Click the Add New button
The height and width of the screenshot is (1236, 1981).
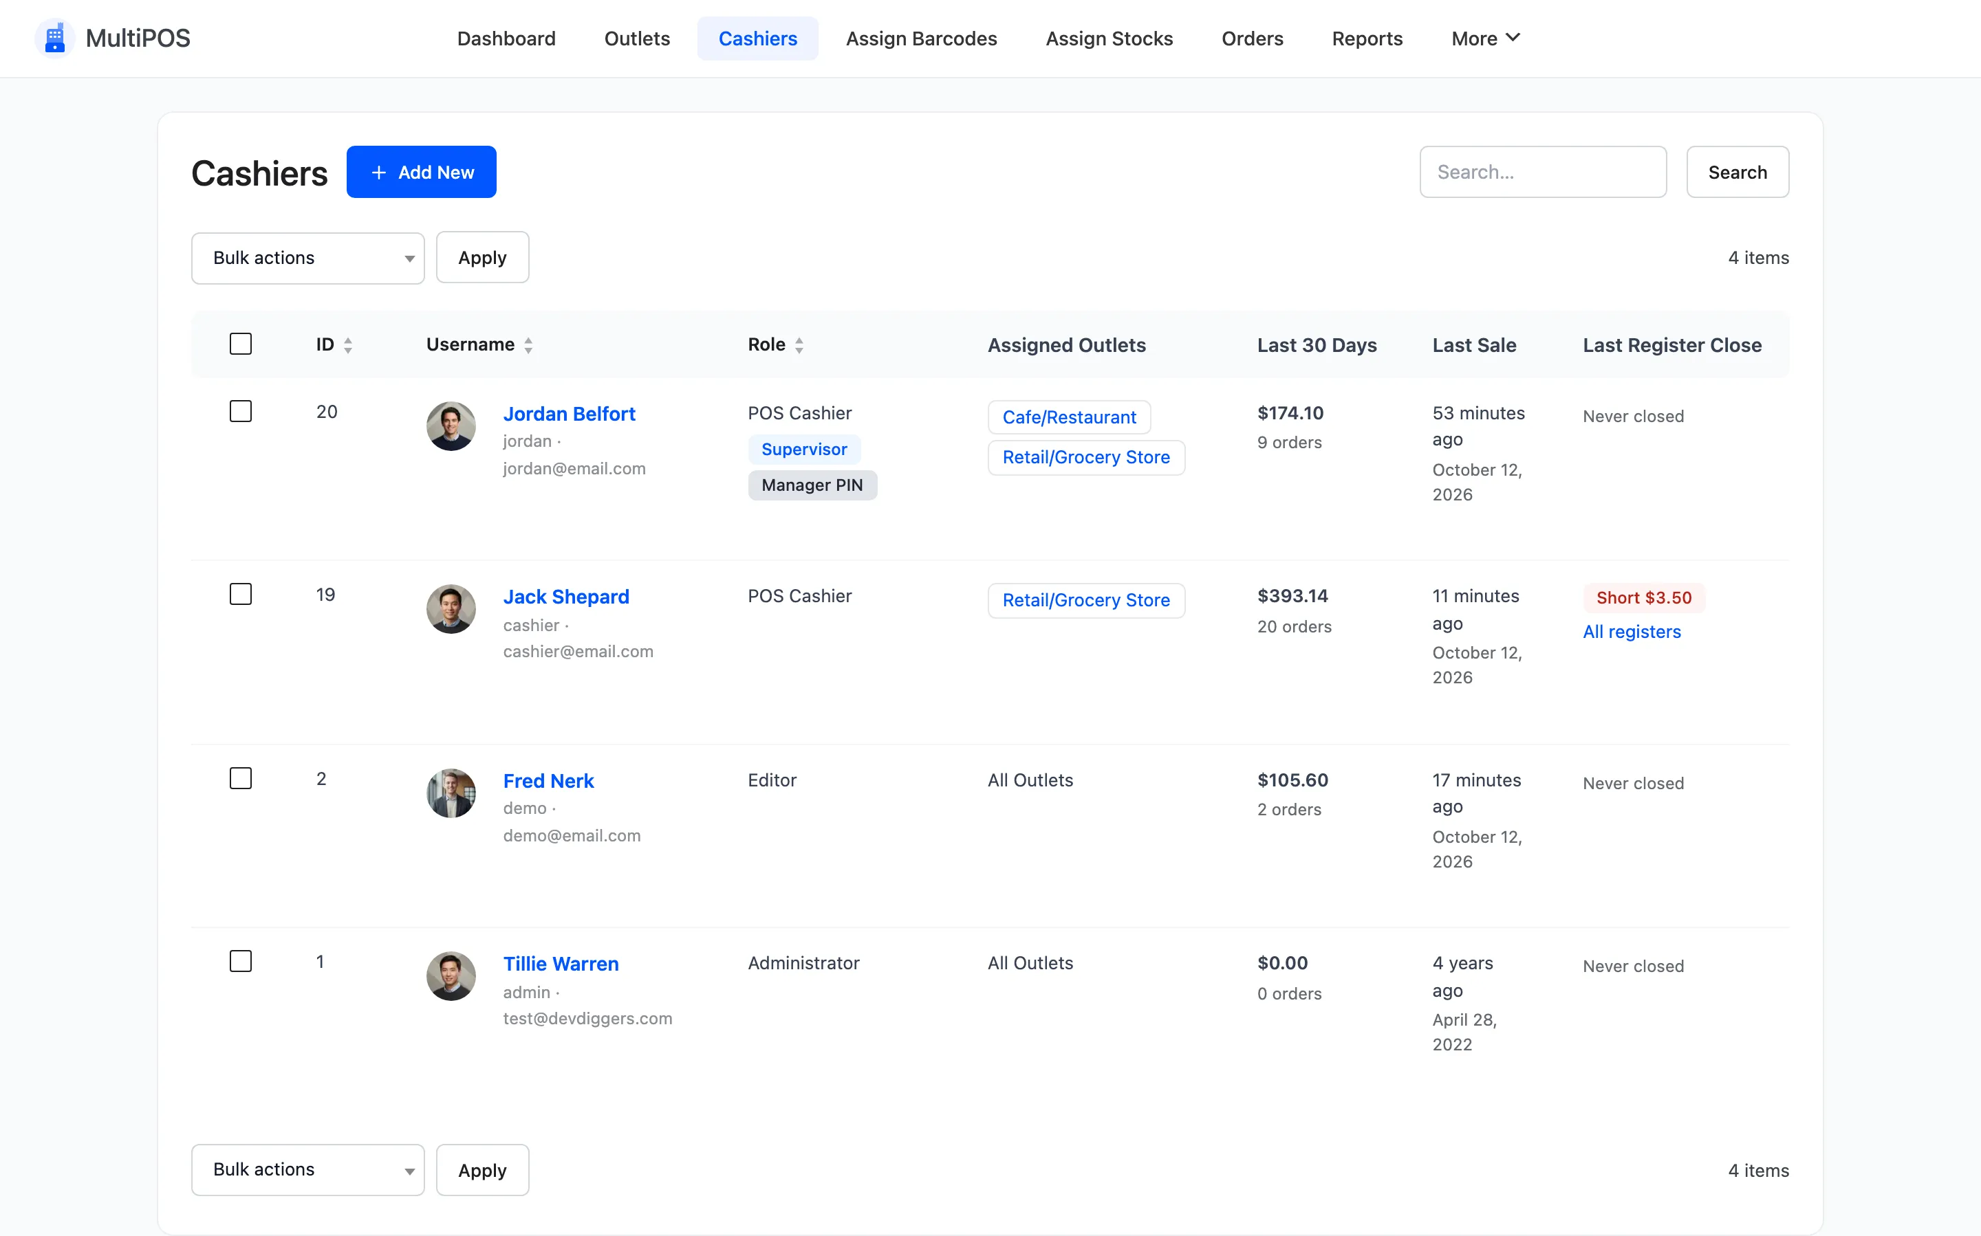421,172
